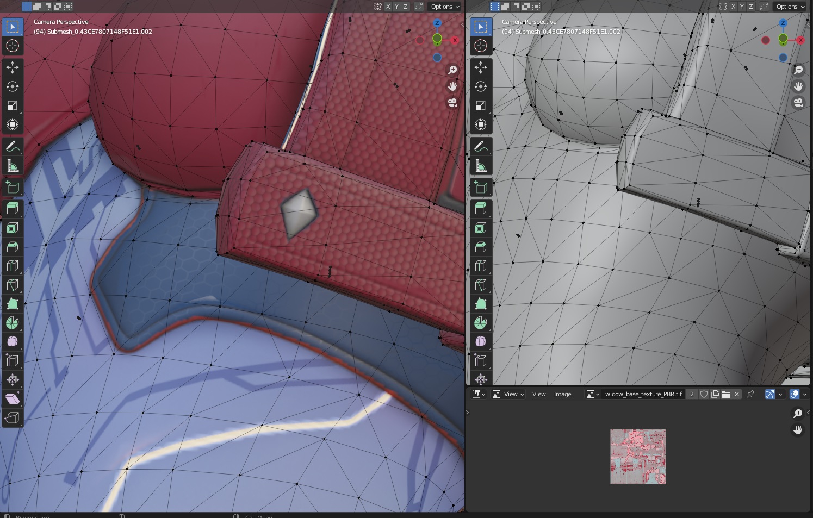
Task: Toggle the pin image icon in image editor
Action: point(750,394)
